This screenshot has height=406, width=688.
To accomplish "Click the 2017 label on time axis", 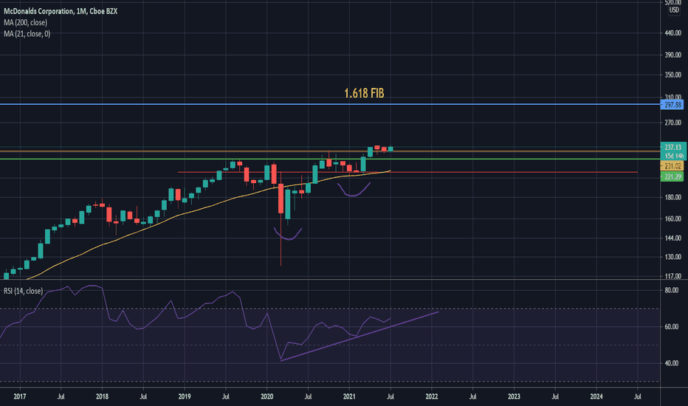I will point(20,397).
